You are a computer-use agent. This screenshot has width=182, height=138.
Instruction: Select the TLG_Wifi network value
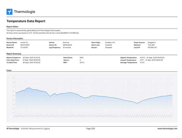[151, 45]
